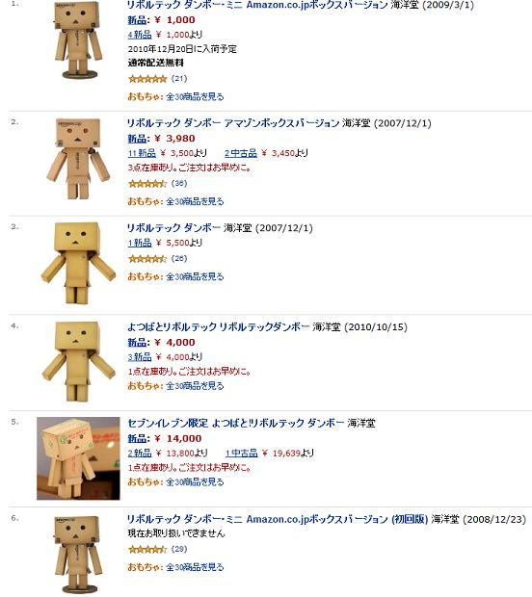Screen dimensions: 532x597
Task: Open the 初回版 Danboard mini title link
Action: tap(278, 519)
